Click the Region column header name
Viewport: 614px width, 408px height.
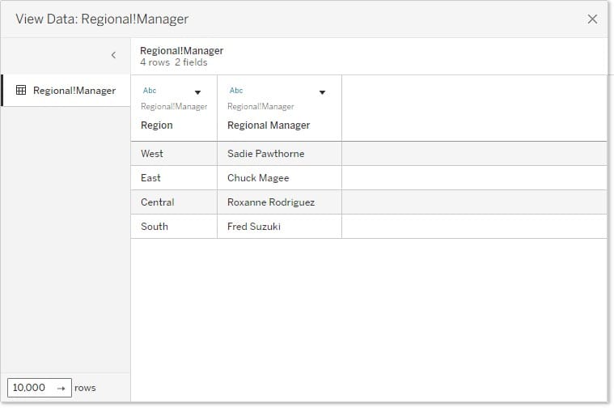157,125
